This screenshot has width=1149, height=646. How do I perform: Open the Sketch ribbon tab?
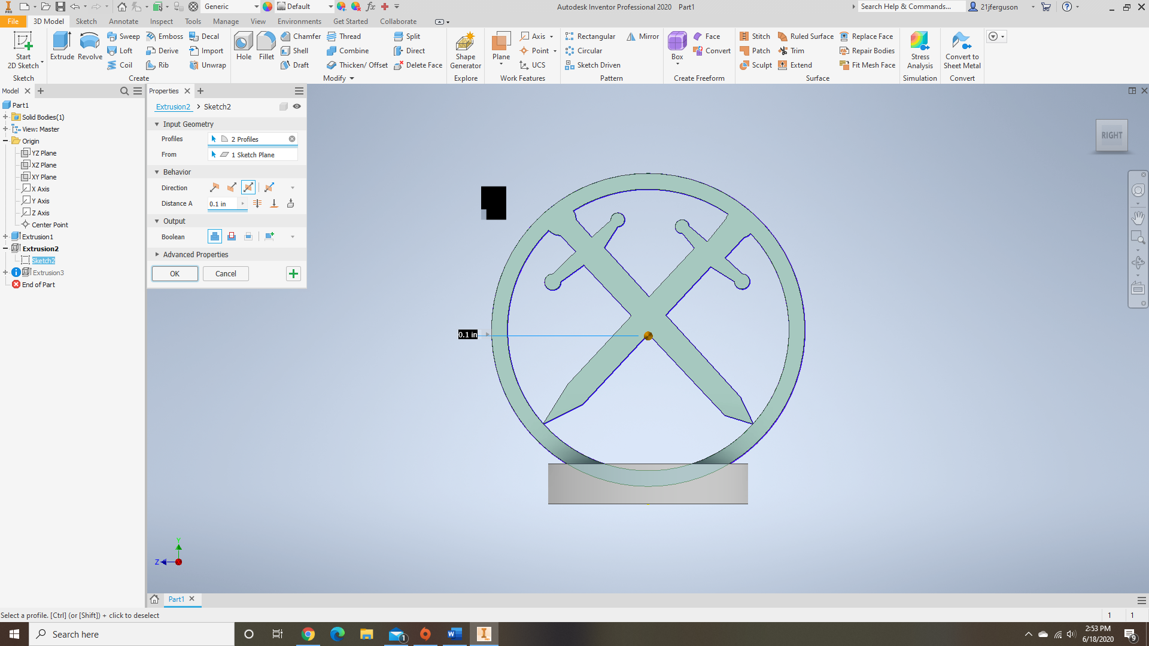pyautogui.click(x=86, y=22)
